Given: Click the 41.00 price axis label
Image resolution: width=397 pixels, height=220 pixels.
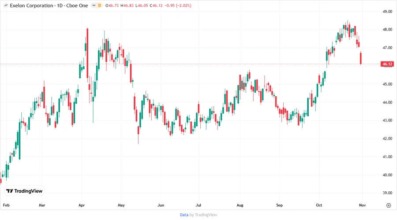Looking at the screenshot, I should click(387, 157).
